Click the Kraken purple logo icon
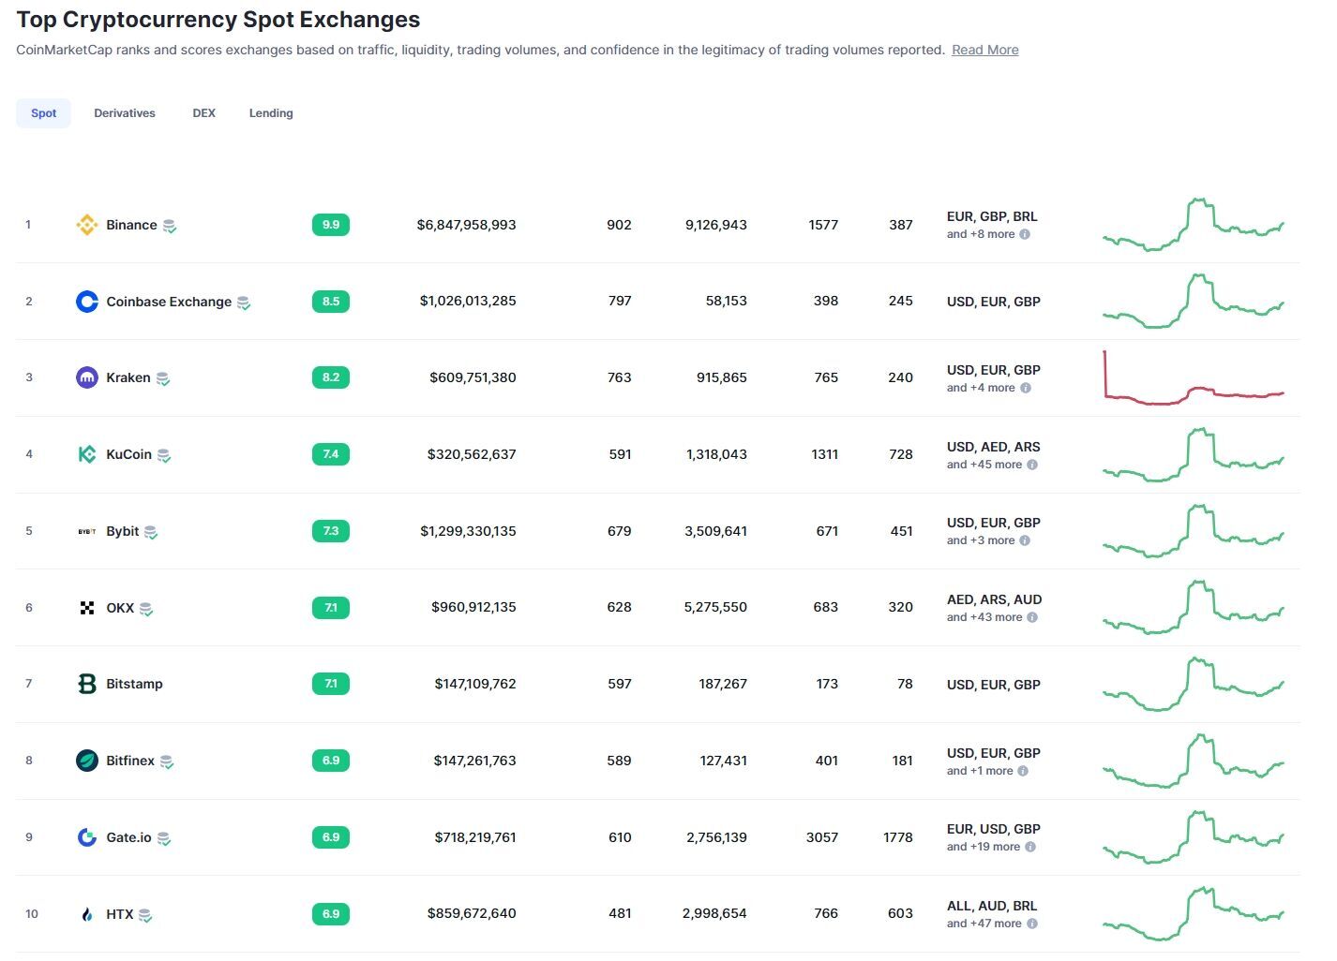The height and width of the screenshot is (961, 1337). pos(86,377)
